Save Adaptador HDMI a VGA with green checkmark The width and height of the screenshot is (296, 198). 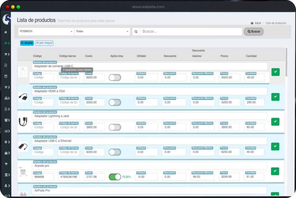(275, 97)
